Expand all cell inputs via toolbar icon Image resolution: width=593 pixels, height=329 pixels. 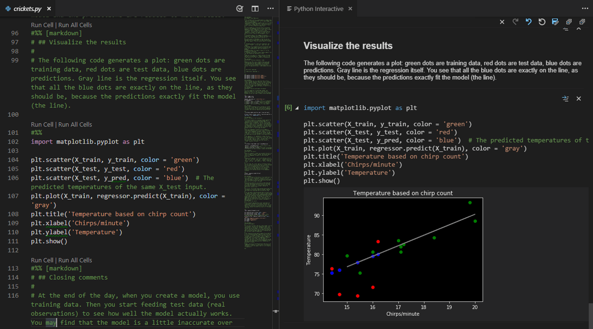pos(569,22)
